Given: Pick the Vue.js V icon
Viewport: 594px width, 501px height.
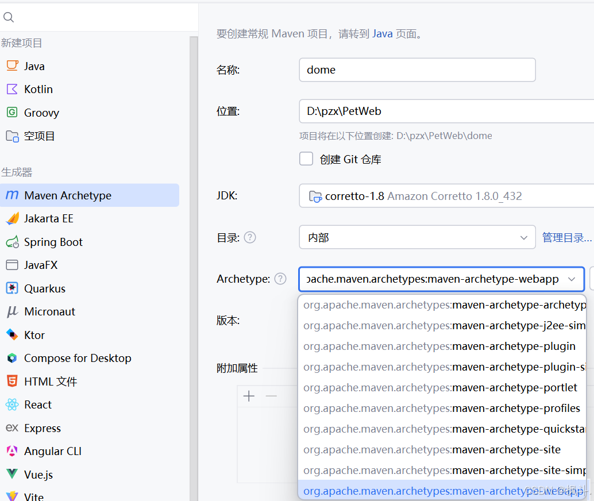Looking at the screenshot, I should pos(12,473).
